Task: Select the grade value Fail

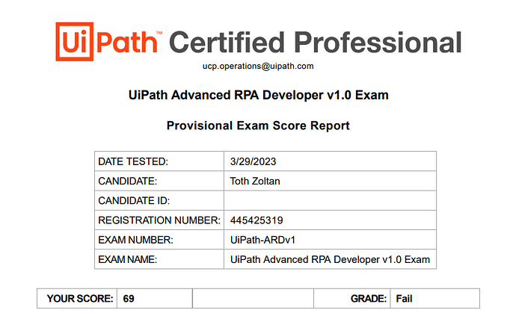Action: coord(404,299)
